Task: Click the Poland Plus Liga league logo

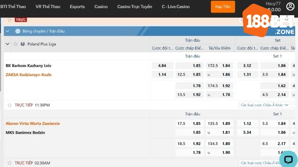Action: 23,44
